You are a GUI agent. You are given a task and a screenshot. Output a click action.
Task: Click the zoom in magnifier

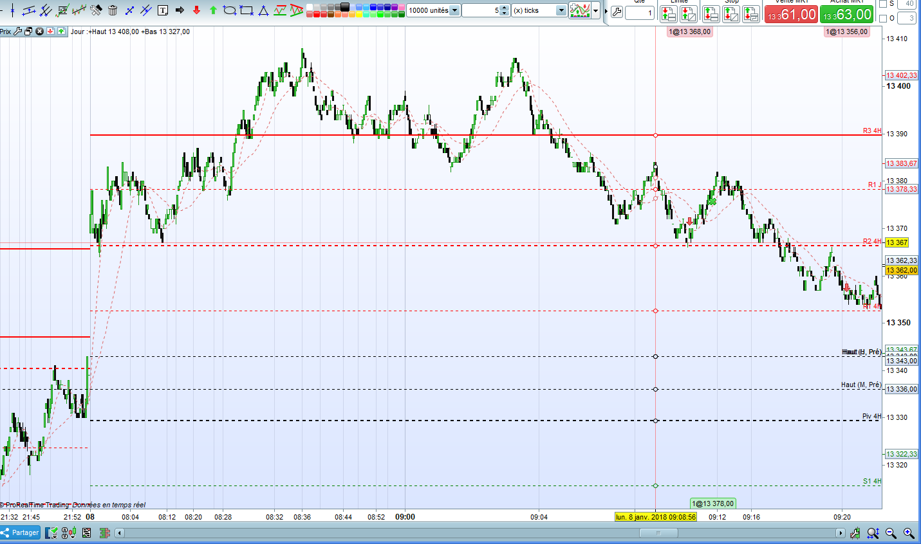909,533
